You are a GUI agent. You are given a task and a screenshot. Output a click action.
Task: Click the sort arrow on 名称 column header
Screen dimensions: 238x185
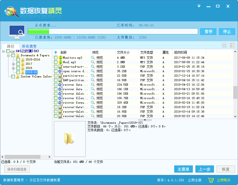click(x=55, y=52)
